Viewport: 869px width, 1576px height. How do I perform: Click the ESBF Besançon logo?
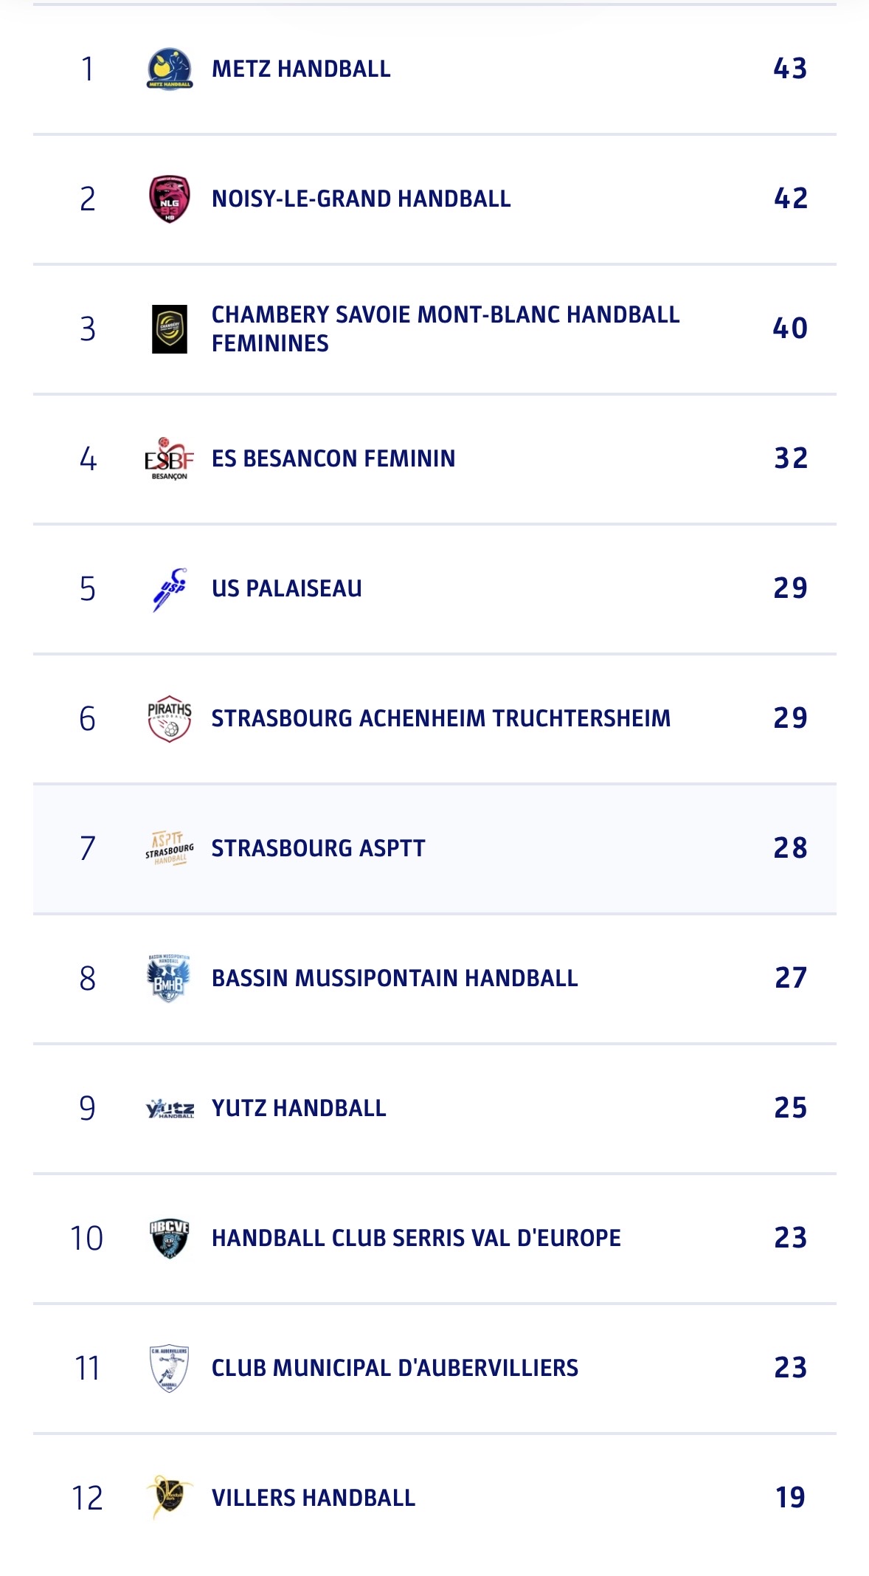click(x=170, y=459)
